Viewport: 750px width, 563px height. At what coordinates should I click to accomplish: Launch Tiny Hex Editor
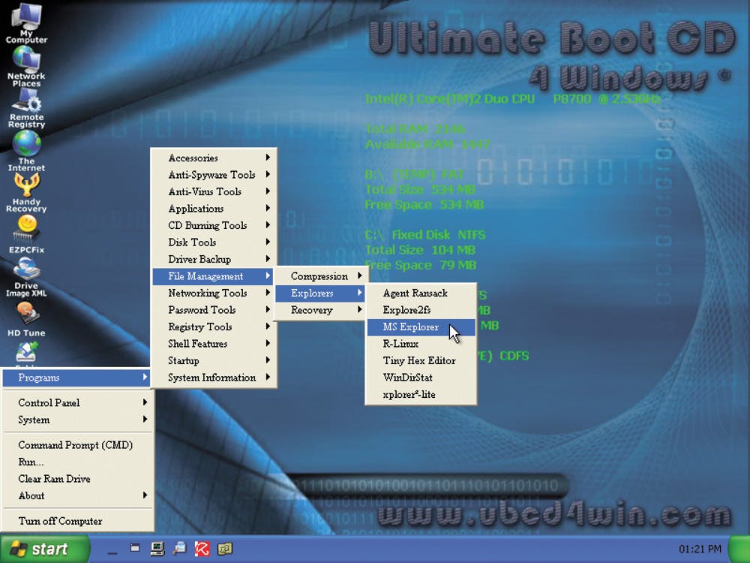(x=421, y=361)
